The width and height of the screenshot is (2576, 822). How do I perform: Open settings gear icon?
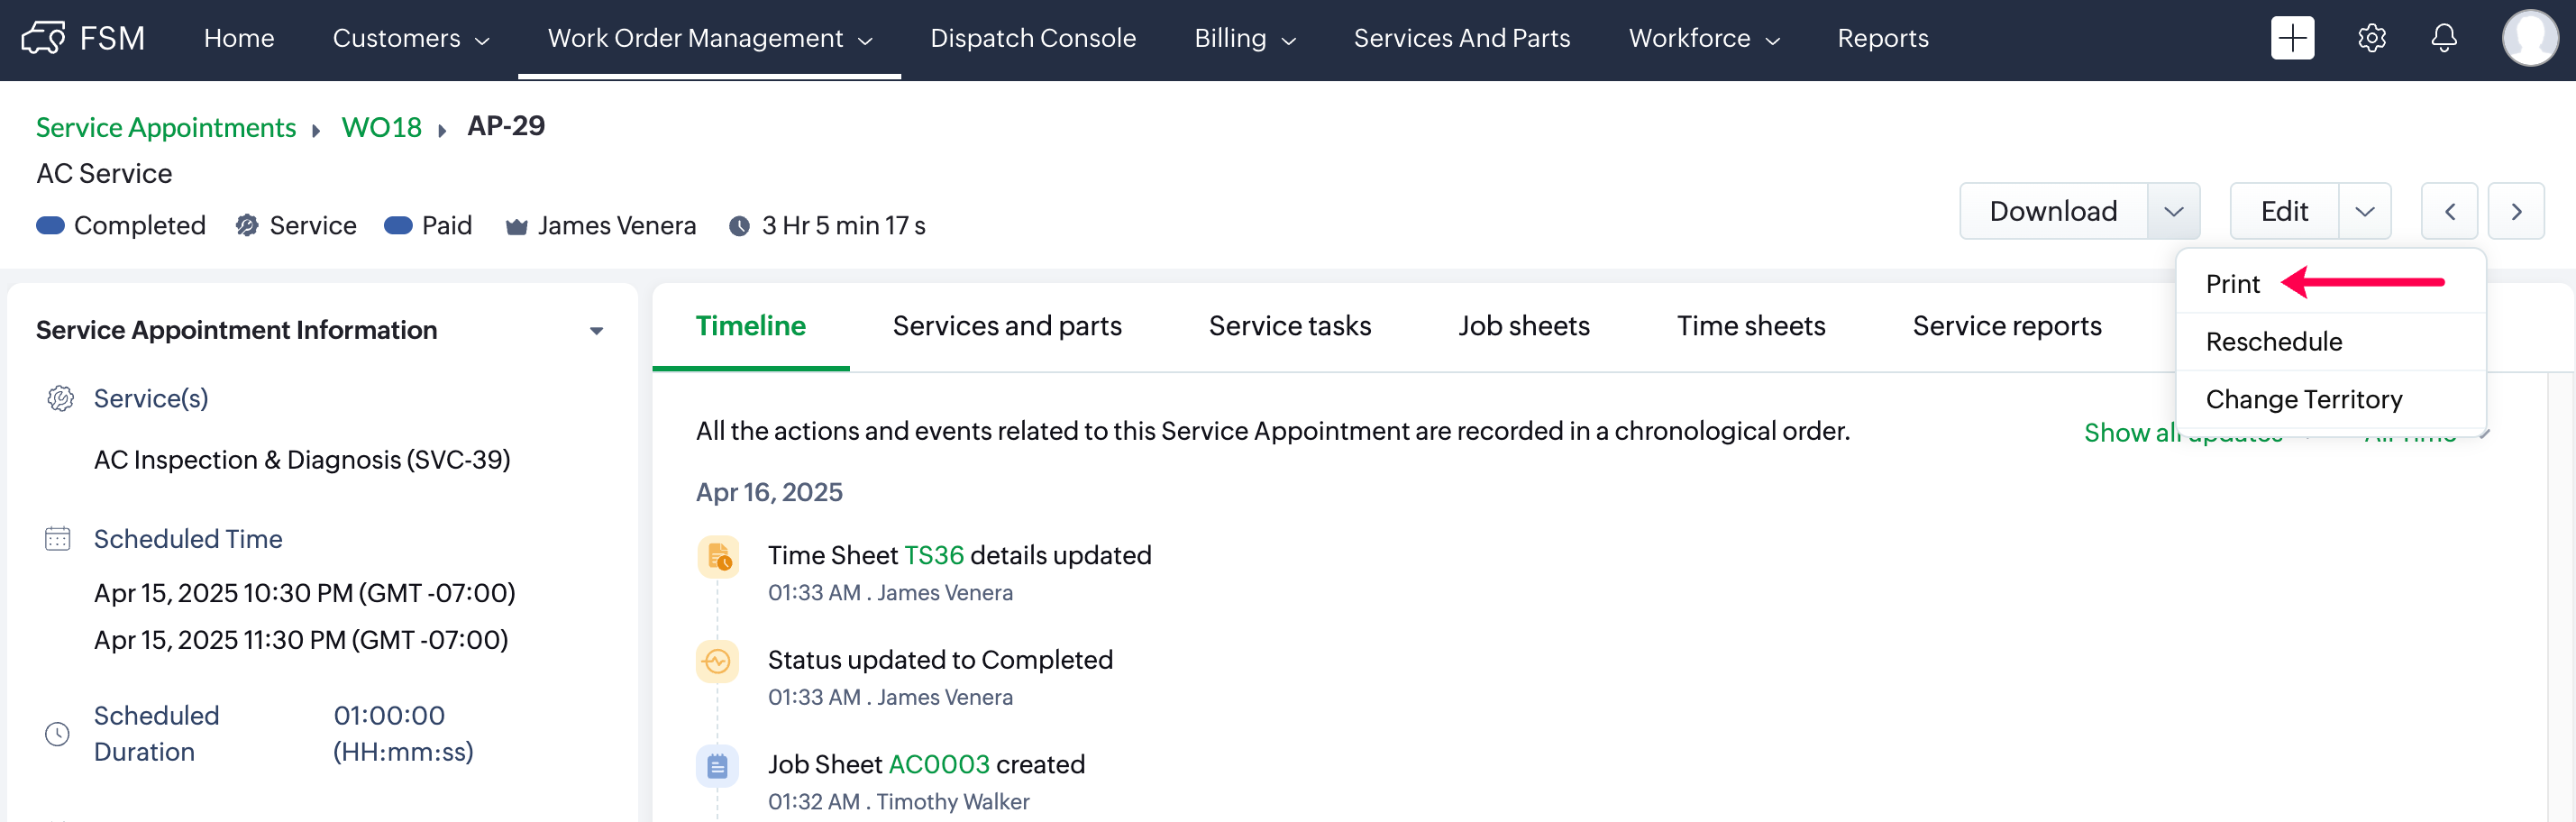[x=2372, y=38]
